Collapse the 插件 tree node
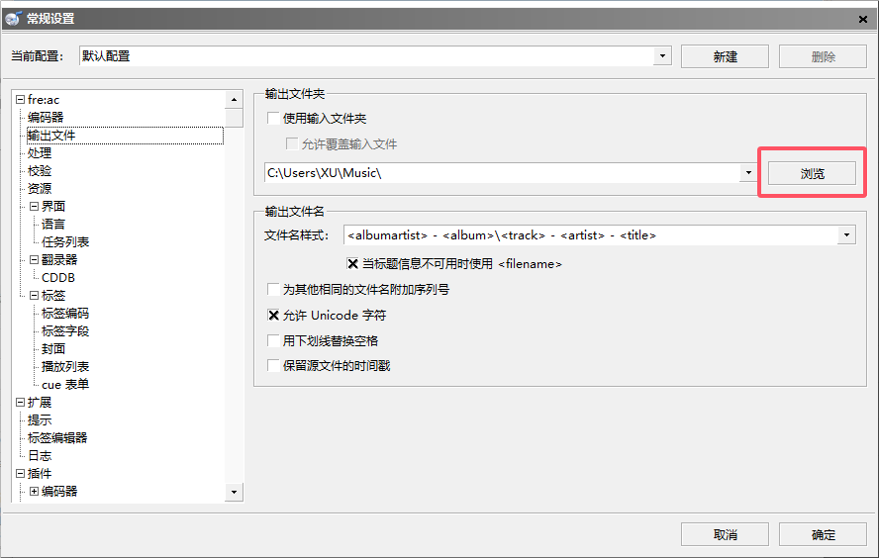This screenshot has width=879, height=558. point(20,473)
